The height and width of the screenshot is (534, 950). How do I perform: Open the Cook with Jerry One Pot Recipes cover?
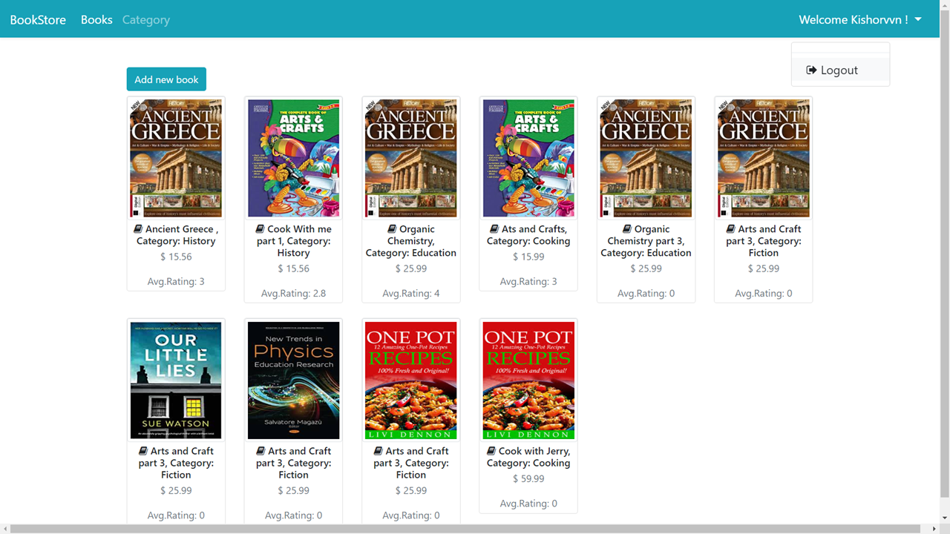(x=528, y=380)
